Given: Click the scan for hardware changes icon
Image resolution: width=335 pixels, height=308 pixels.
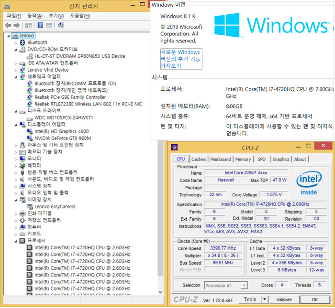Looking at the screenshot, I should [x=61, y=25].
